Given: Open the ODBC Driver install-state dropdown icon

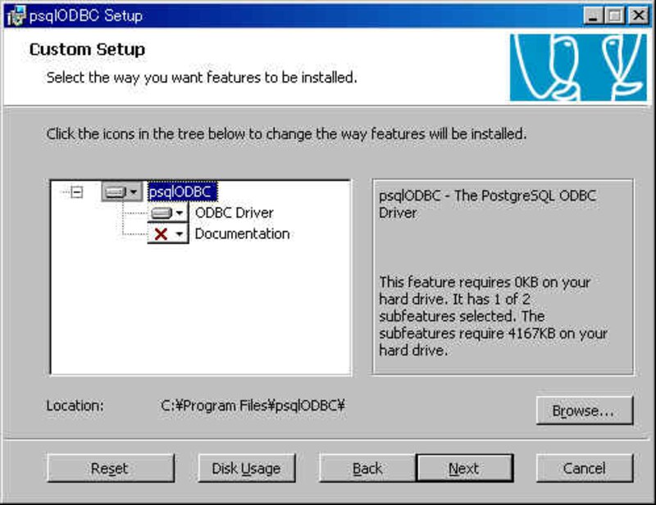Looking at the screenshot, I should click(x=168, y=213).
